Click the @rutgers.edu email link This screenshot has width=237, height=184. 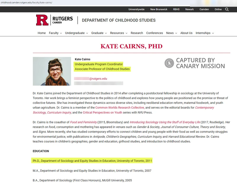[98, 79]
